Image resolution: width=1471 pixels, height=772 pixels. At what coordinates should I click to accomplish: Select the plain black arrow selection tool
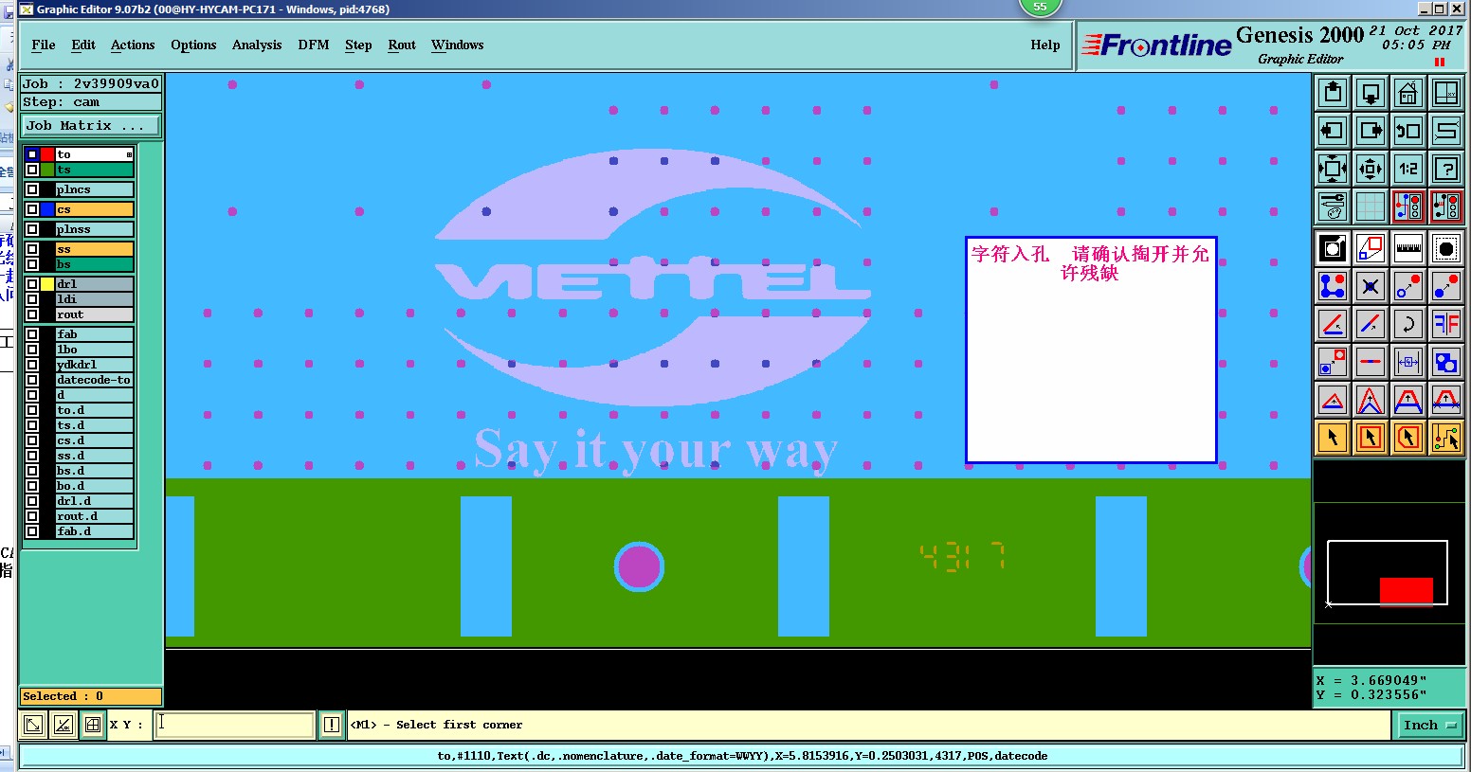tap(1333, 438)
